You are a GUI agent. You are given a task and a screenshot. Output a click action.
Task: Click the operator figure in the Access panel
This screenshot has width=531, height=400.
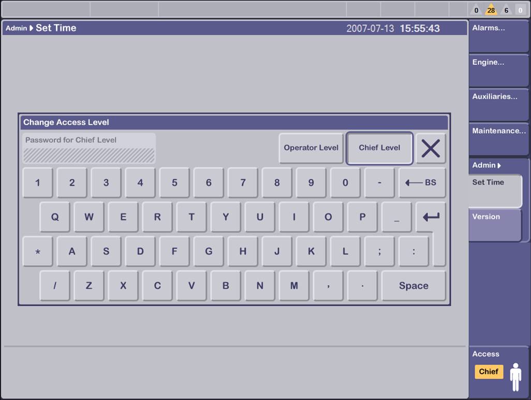point(516,376)
